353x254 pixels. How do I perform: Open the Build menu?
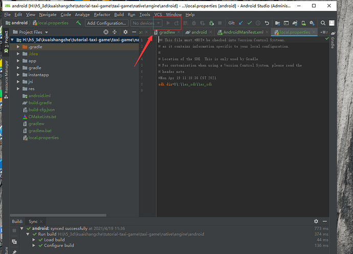pos(119,15)
